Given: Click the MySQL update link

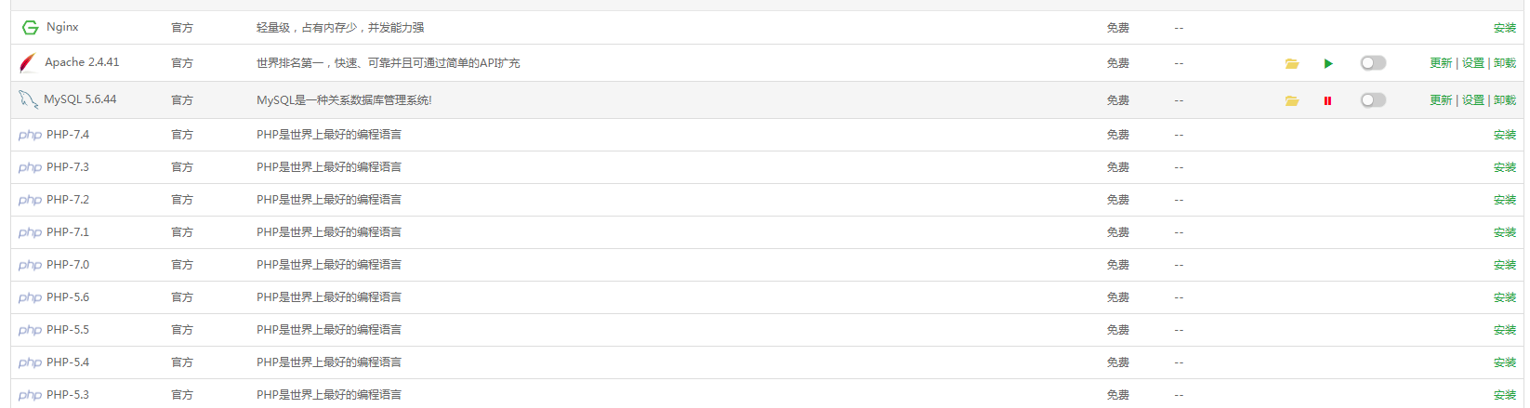Looking at the screenshot, I should pos(1441,100).
